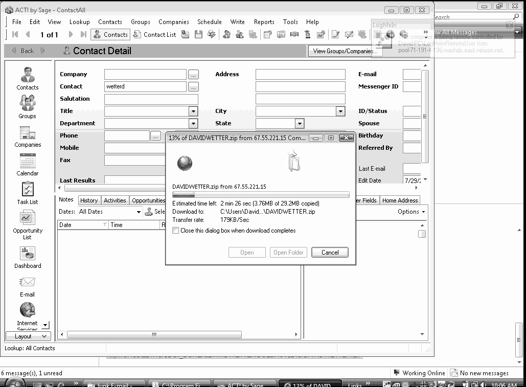Open the Reports menu
Screen dimensions: 526x387
point(264,22)
